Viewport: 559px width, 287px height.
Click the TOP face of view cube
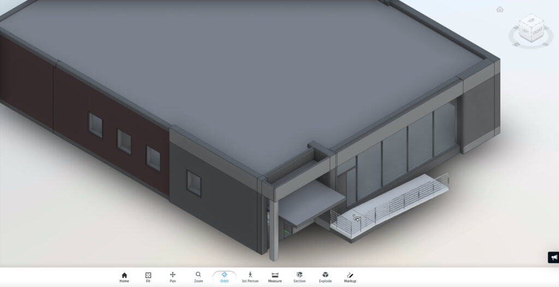528,20
